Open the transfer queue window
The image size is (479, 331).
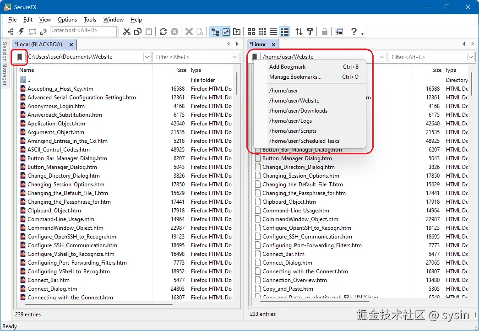tap(339, 32)
